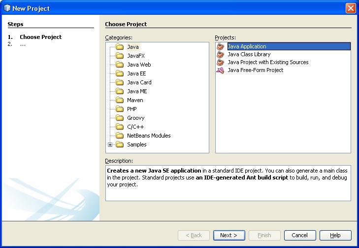Image resolution: width=359 pixels, height=248 pixels.
Task: Select the Java EE category
Action: [136, 73]
